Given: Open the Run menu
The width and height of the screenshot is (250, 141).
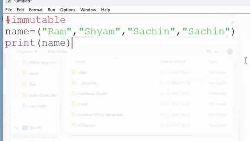Looking at the screenshot, I should pos(51,10).
